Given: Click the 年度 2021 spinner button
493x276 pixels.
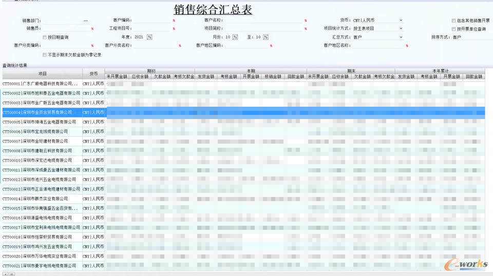Looking at the screenshot, I should [x=149, y=37].
